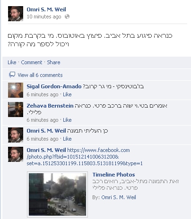Screen dimensions: 191x219
Task: Like Sigal Gordon-Amado's comment
Action: [67, 94]
